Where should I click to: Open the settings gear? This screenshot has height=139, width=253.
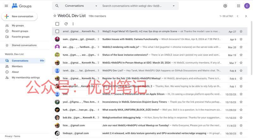coord(225,6)
